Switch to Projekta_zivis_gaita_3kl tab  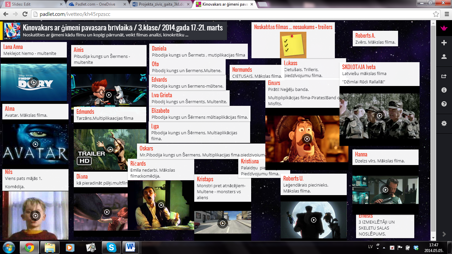161,5
